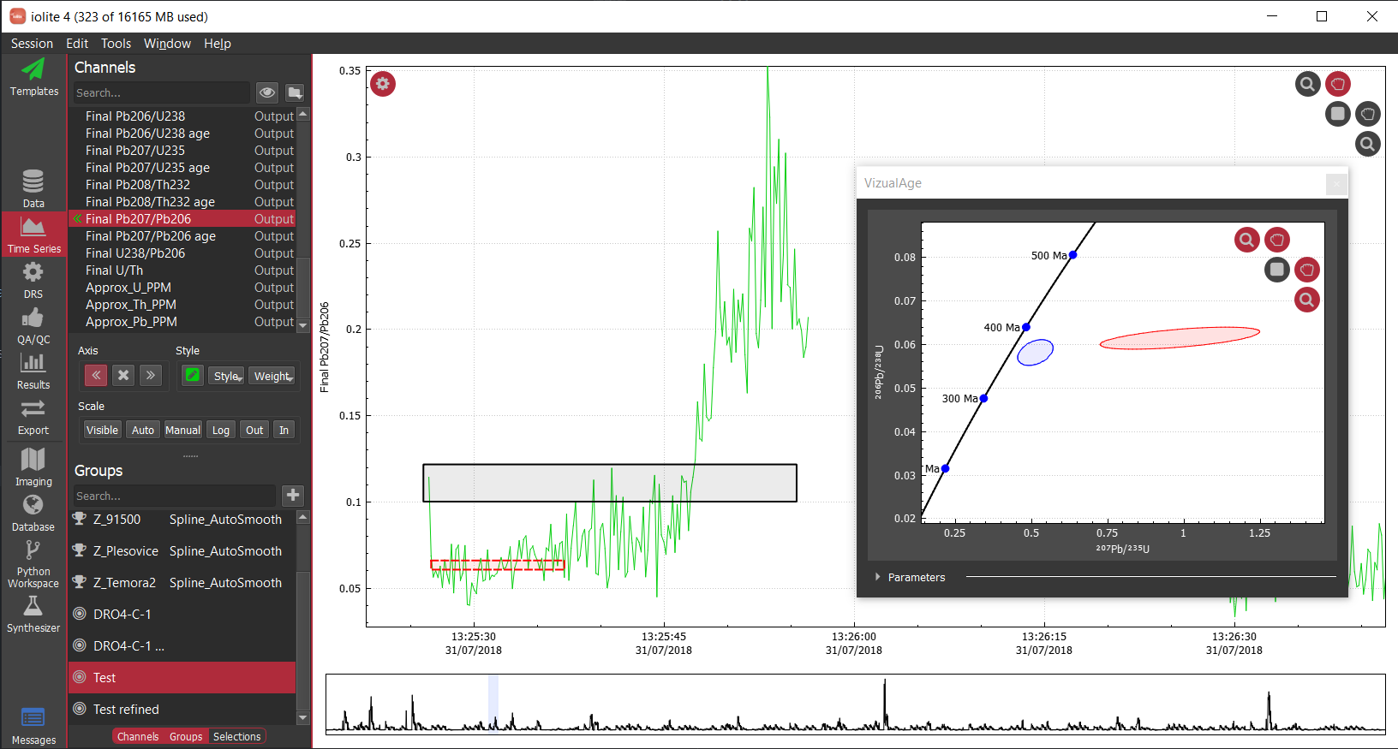Close the VizualAge panel
The width and height of the screenshot is (1398, 749).
tap(1335, 183)
